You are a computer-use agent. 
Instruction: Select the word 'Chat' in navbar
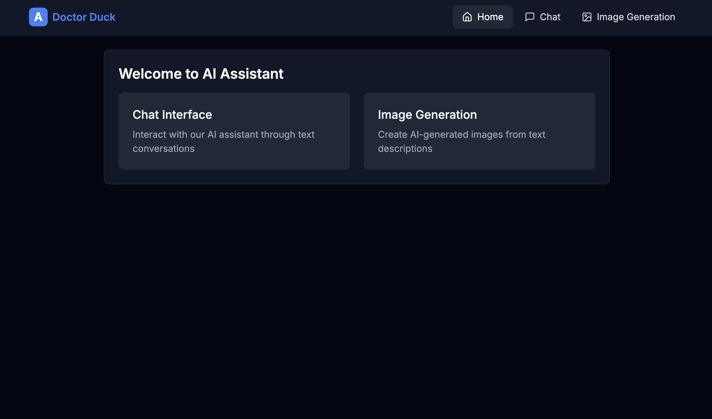point(550,17)
